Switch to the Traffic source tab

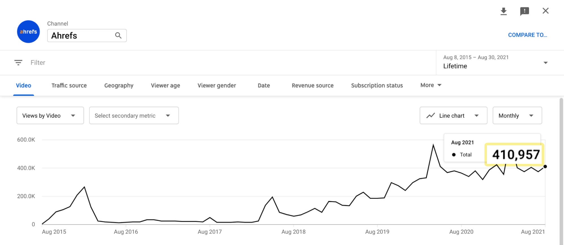point(69,85)
